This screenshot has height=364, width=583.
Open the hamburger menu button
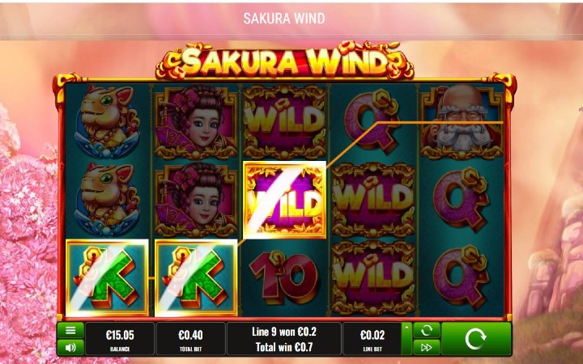tap(70, 330)
